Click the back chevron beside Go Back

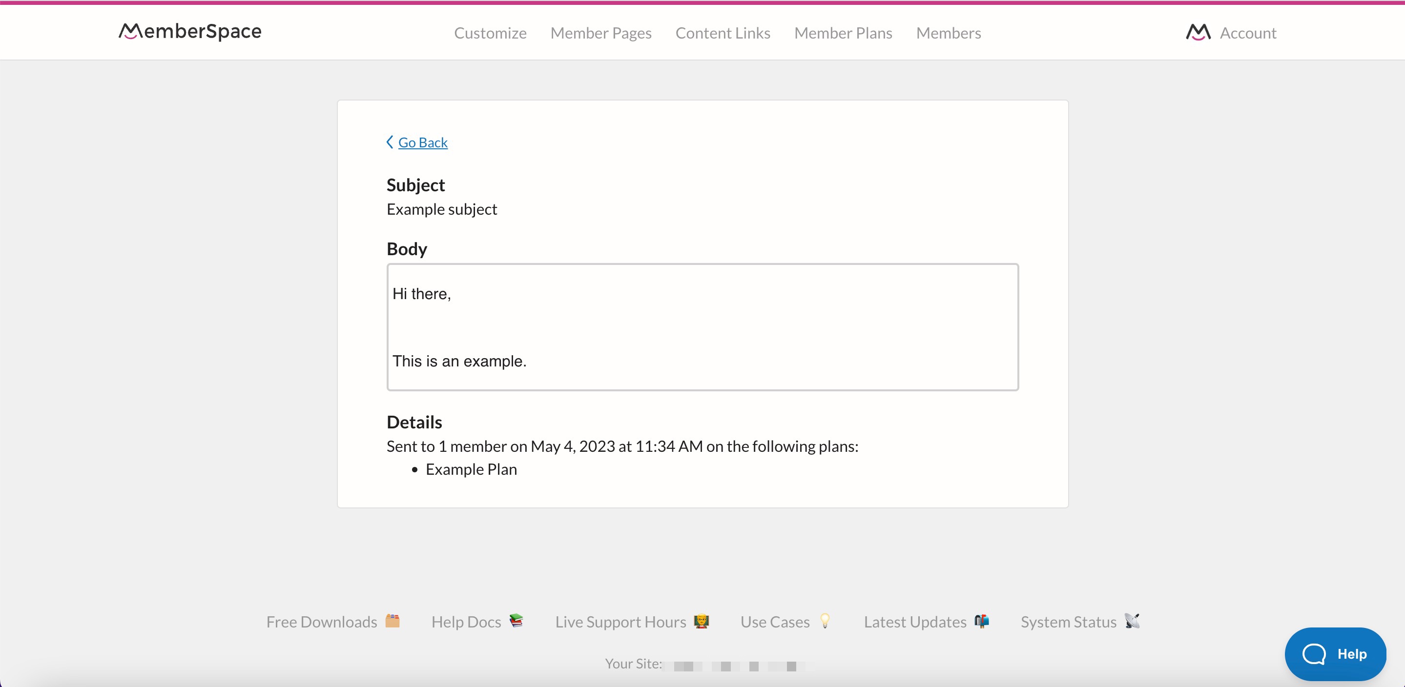pyautogui.click(x=390, y=142)
